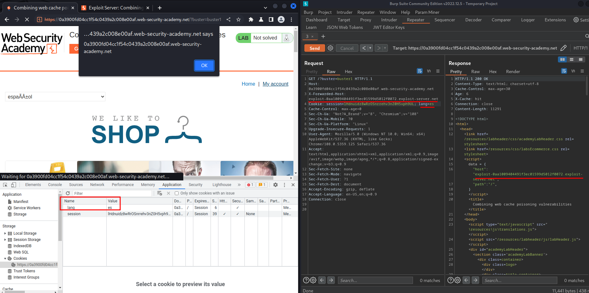Toggle \n non-printable characters in Response
Viewport: 589px width, 293px height.
click(x=573, y=71)
